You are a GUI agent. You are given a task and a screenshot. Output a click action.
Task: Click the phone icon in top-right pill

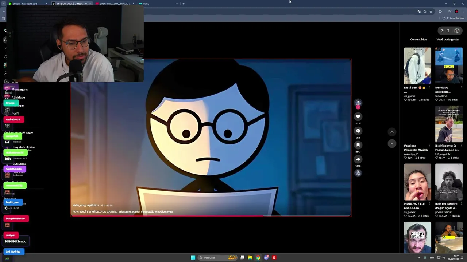[448, 31]
